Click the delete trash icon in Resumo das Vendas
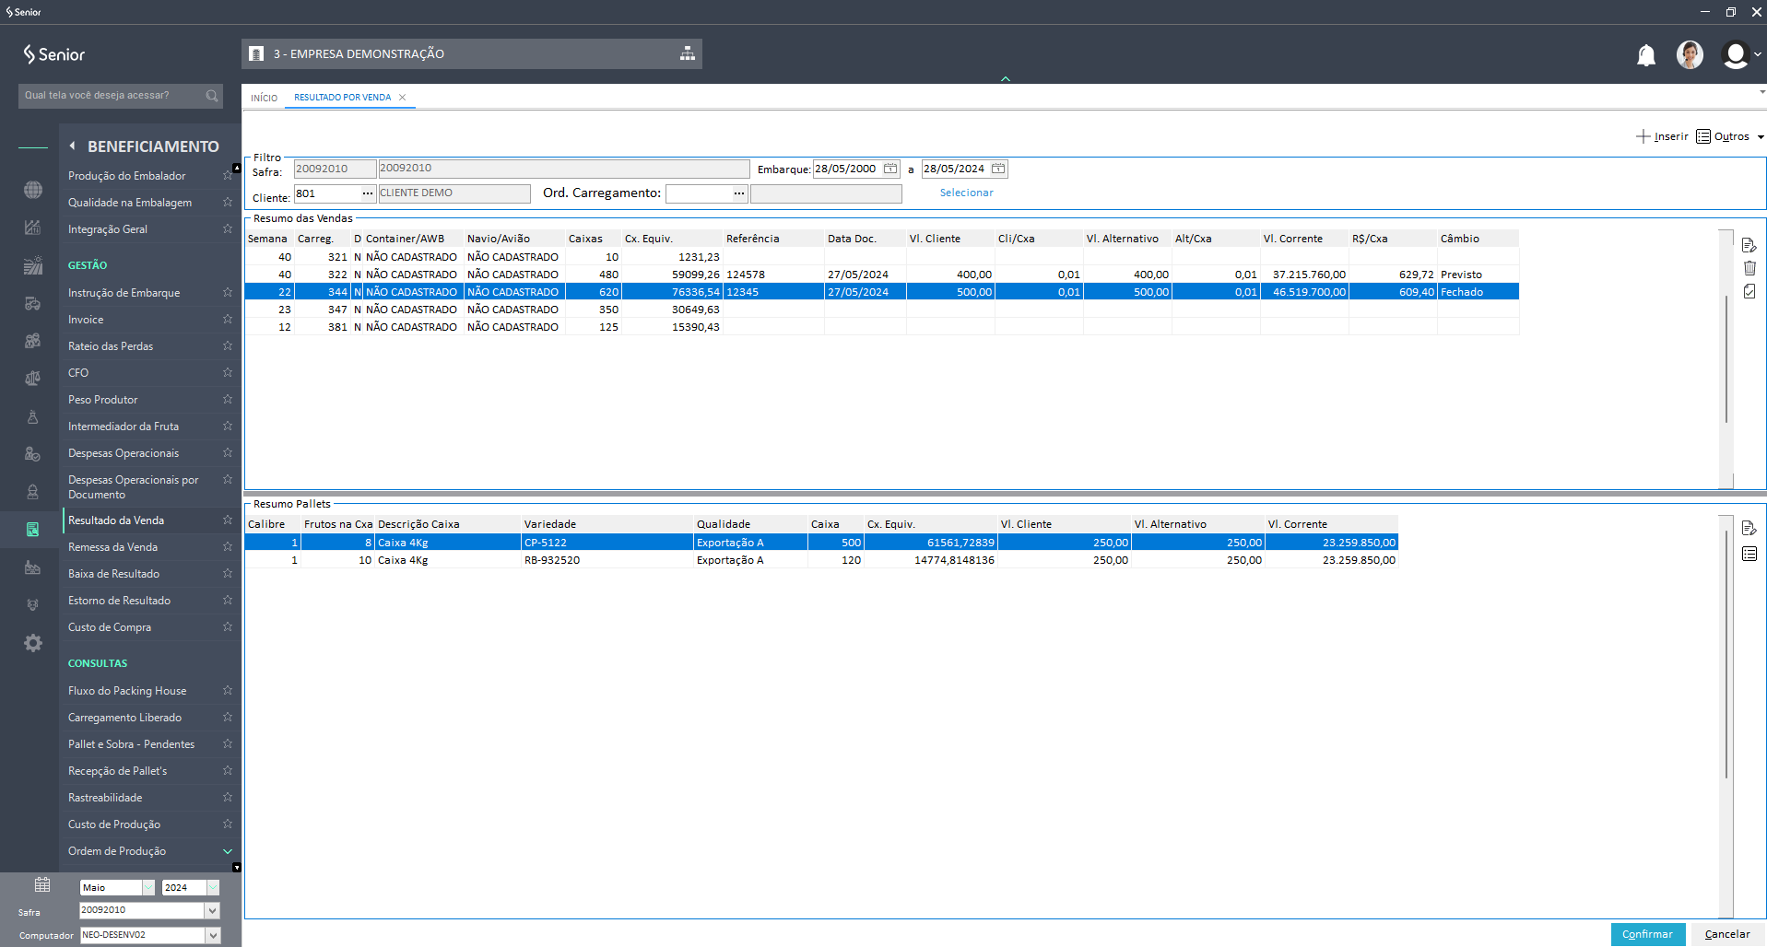This screenshot has width=1767, height=947. pos(1749,268)
